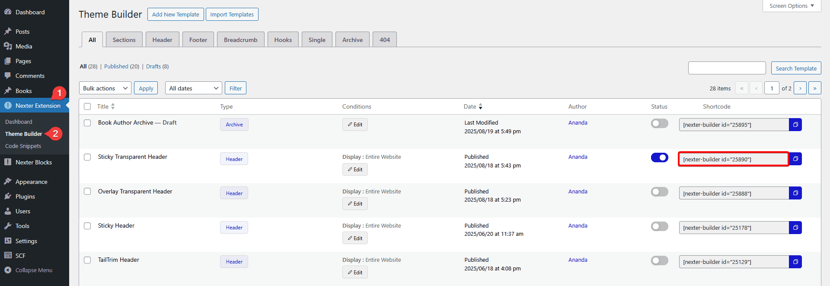Switch to the 404 tab
This screenshot has height=286, width=830.
click(x=385, y=40)
